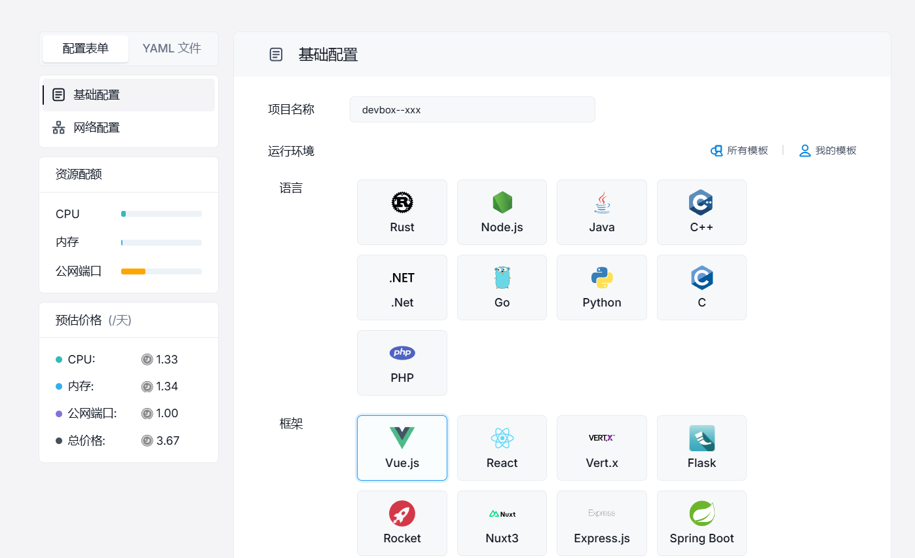Click the 预估价格 (/天) heading
This screenshot has width=915, height=558.
coord(94,320)
